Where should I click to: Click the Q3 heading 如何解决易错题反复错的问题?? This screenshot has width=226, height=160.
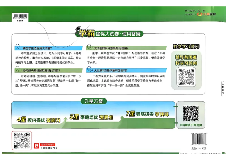(41, 71)
